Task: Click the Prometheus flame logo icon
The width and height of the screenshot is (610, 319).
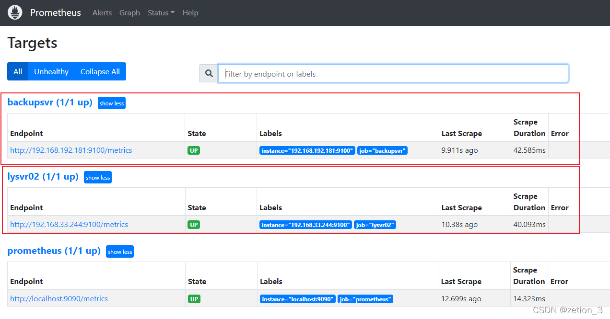Action: click(15, 12)
